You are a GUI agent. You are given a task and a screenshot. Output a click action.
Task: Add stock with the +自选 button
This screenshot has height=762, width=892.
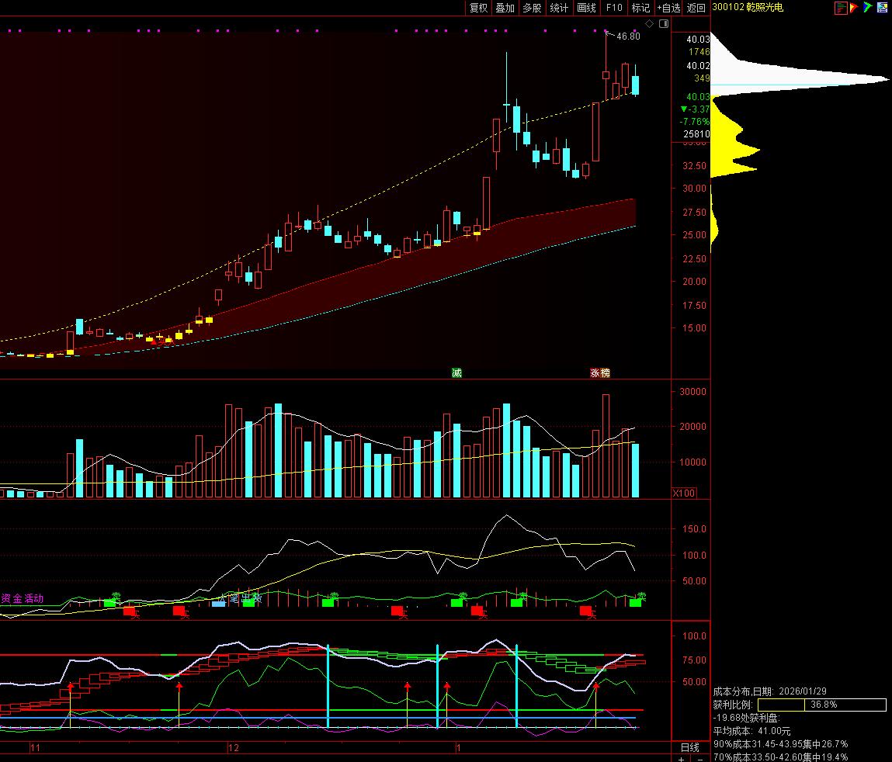coord(668,8)
